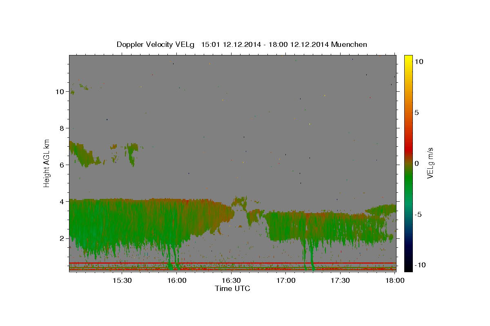490x326 pixels.
Task: Click the 18:00 time tick label
Action: click(x=395, y=281)
